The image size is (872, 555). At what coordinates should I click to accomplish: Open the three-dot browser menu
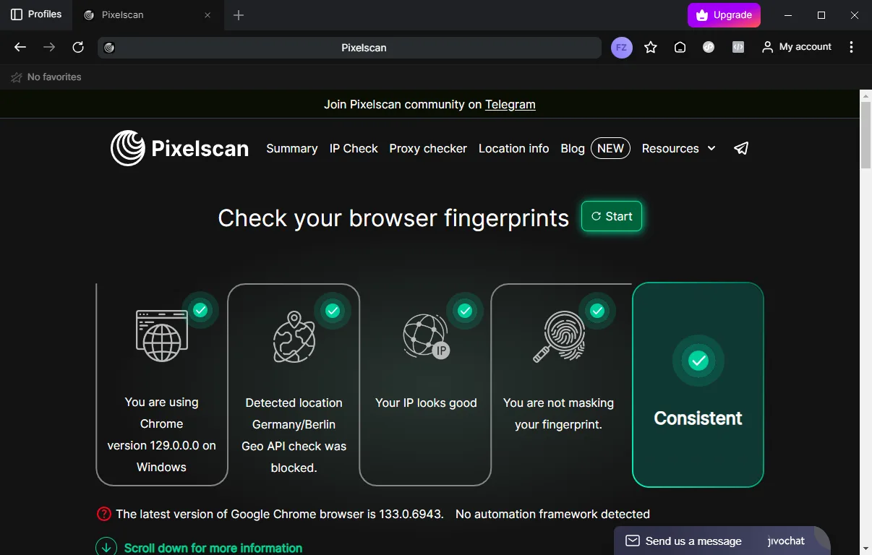click(851, 47)
